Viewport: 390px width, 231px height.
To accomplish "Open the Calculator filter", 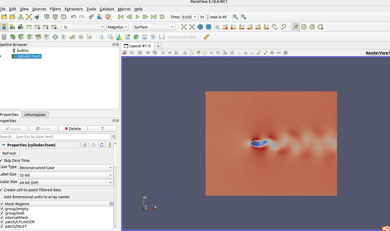I will [x=4, y=37].
